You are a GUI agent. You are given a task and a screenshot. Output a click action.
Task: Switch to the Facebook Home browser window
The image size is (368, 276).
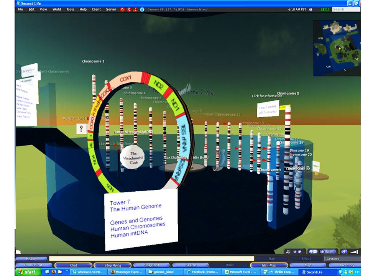coord(203,272)
